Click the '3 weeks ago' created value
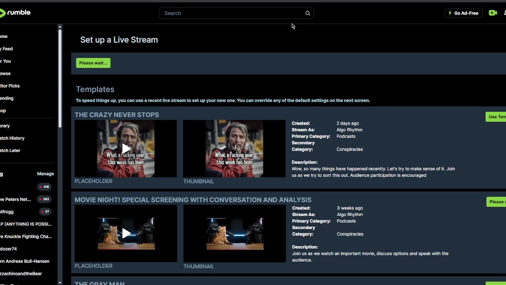 (x=350, y=208)
